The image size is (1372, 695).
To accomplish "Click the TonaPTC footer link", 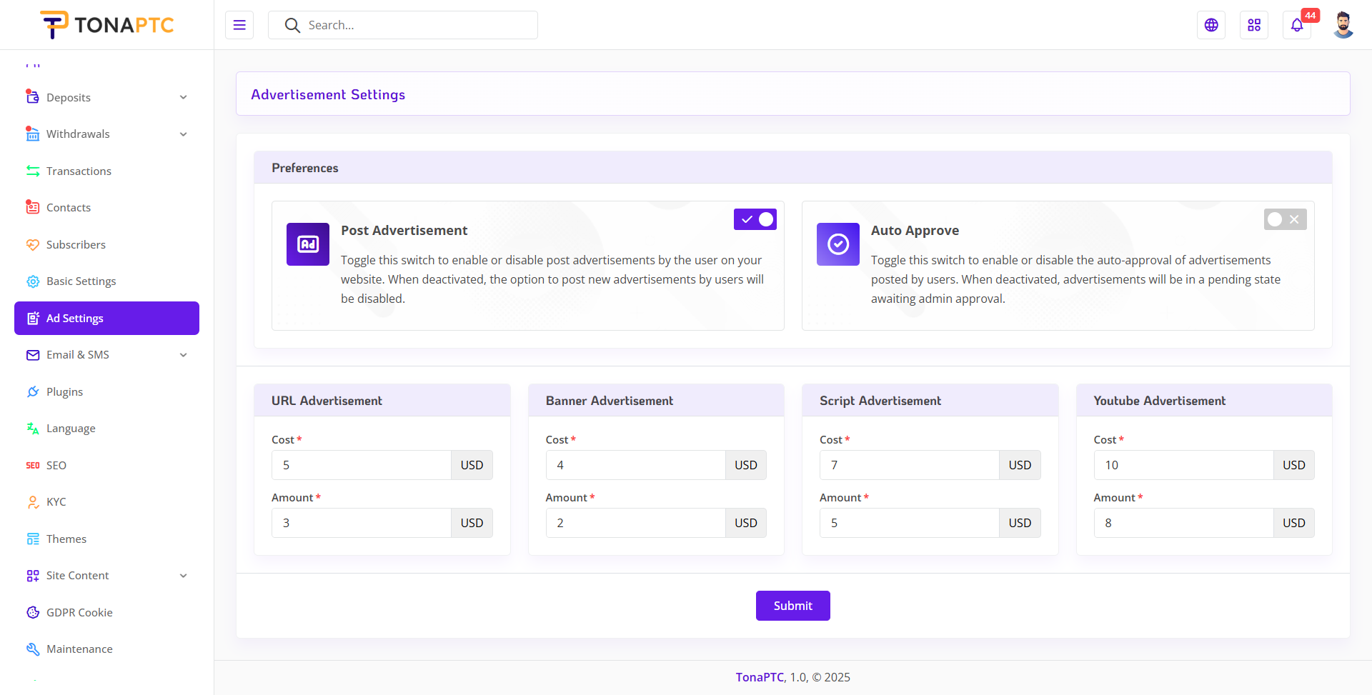I will tap(760, 677).
